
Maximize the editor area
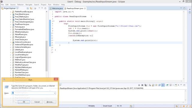pyautogui.click(x=184, y=8)
